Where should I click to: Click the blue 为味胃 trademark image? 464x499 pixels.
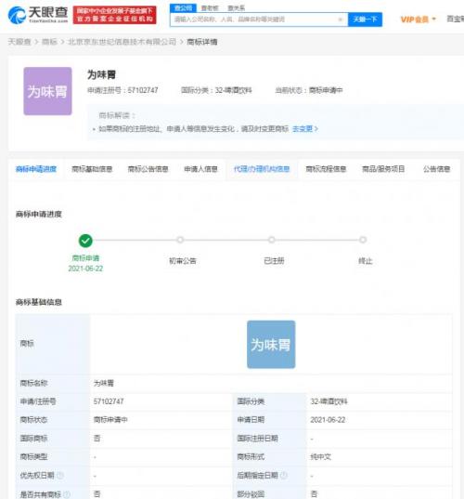pos(271,345)
